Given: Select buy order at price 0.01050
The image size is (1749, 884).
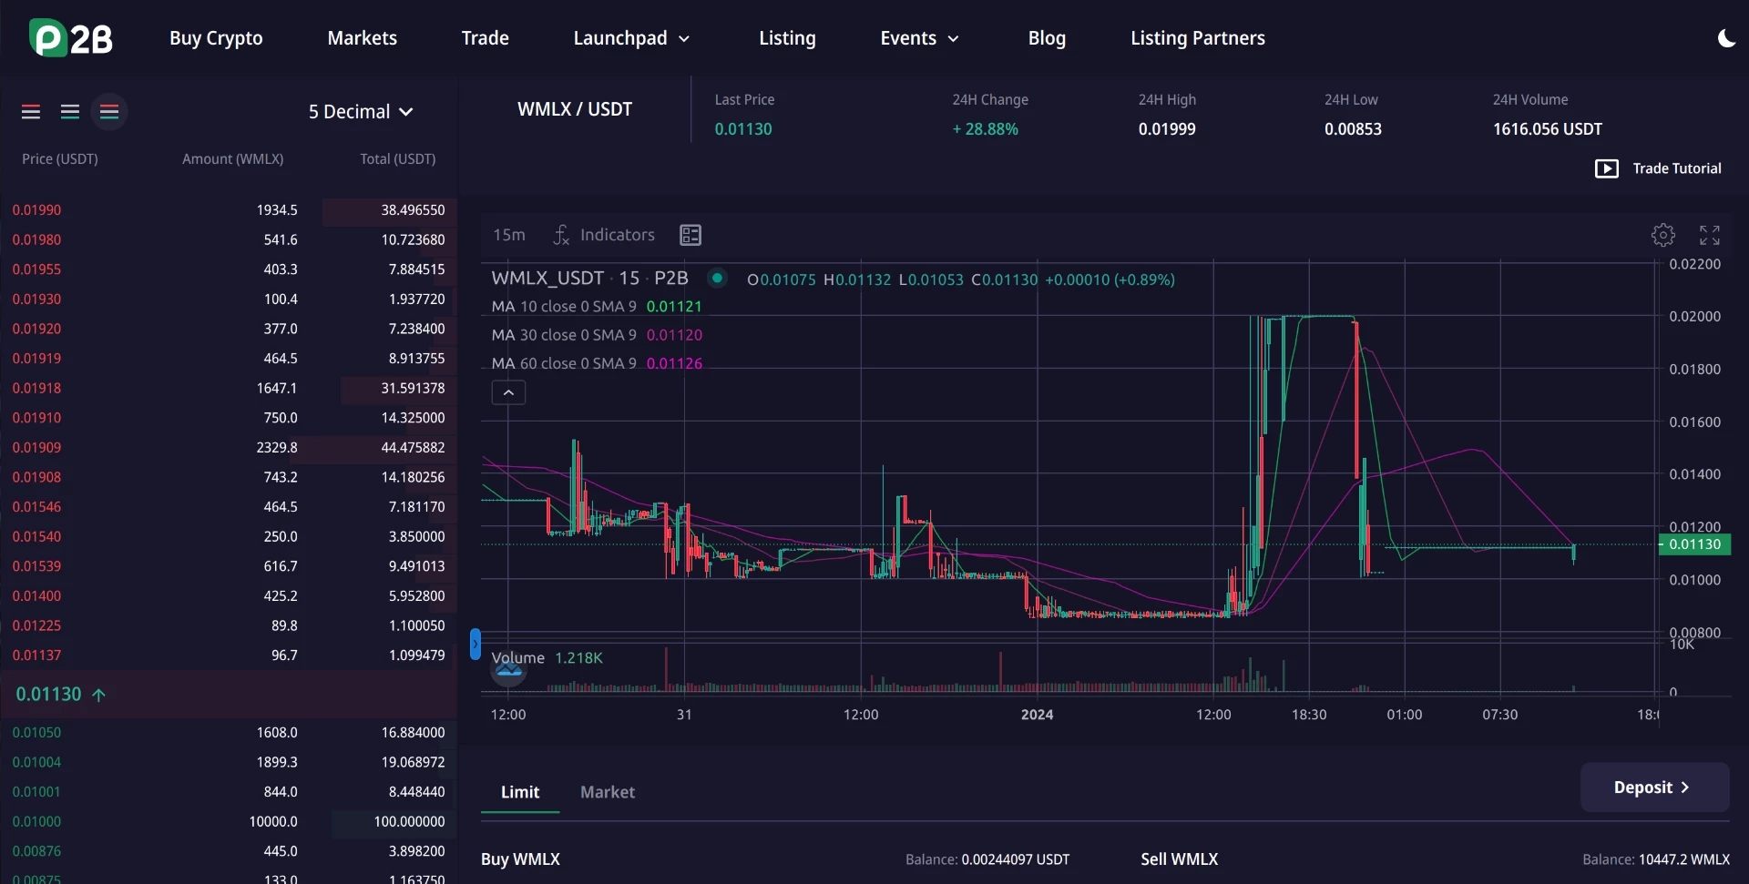Looking at the screenshot, I should click(229, 733).
